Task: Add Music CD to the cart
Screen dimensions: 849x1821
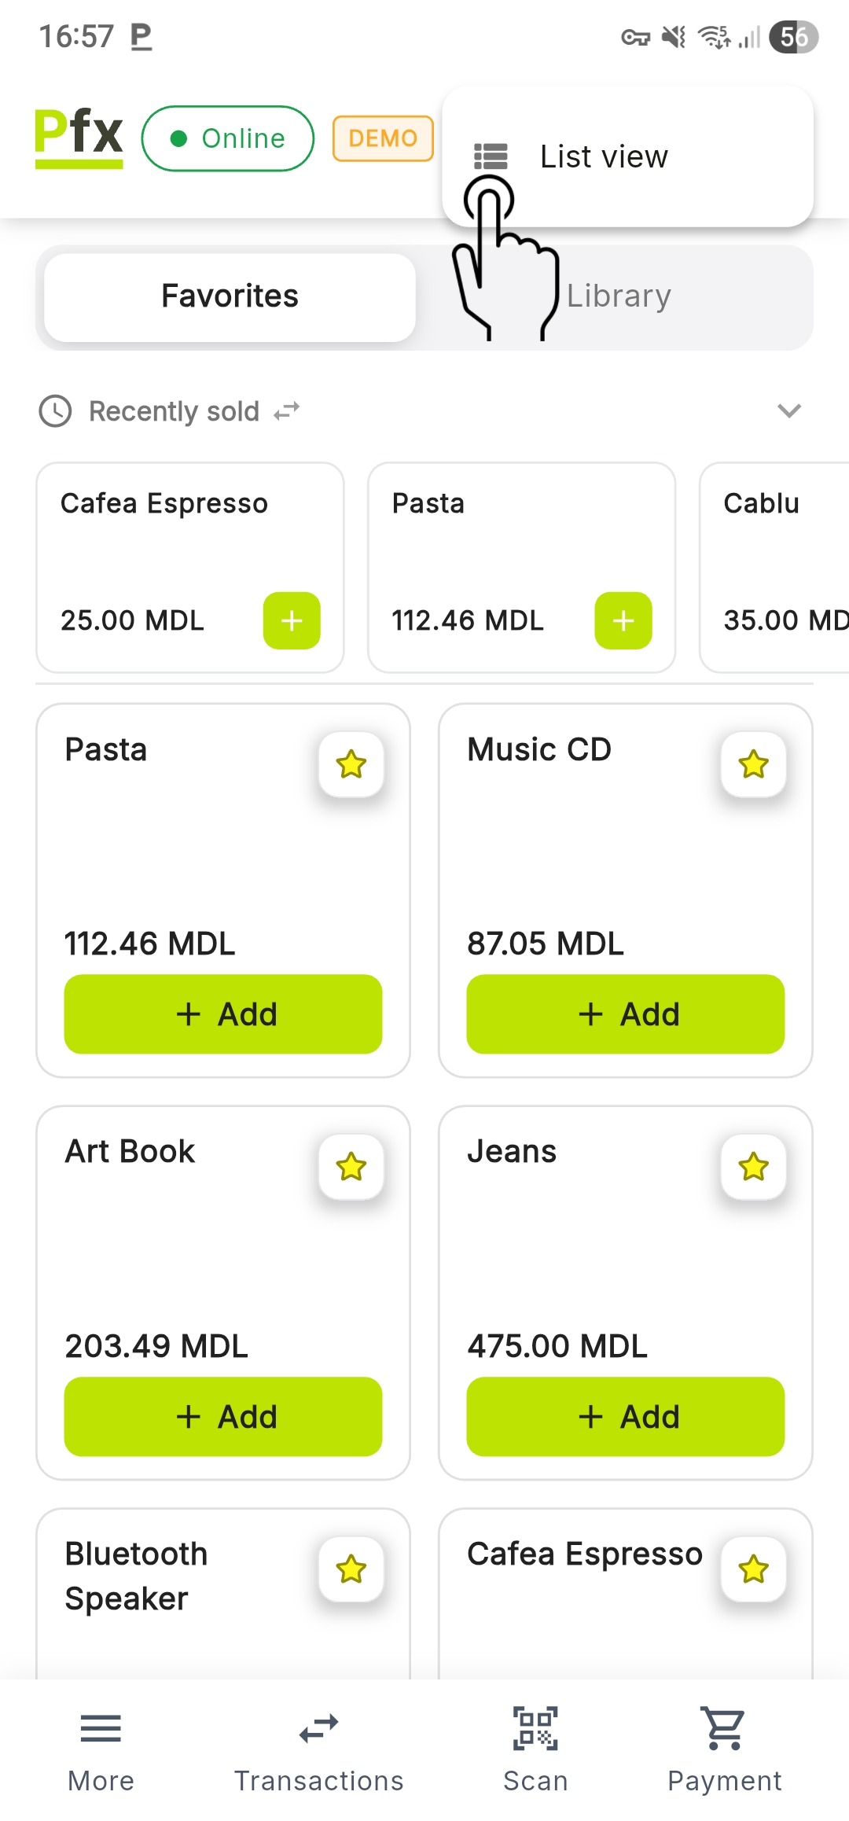Action: (626, 1014)
